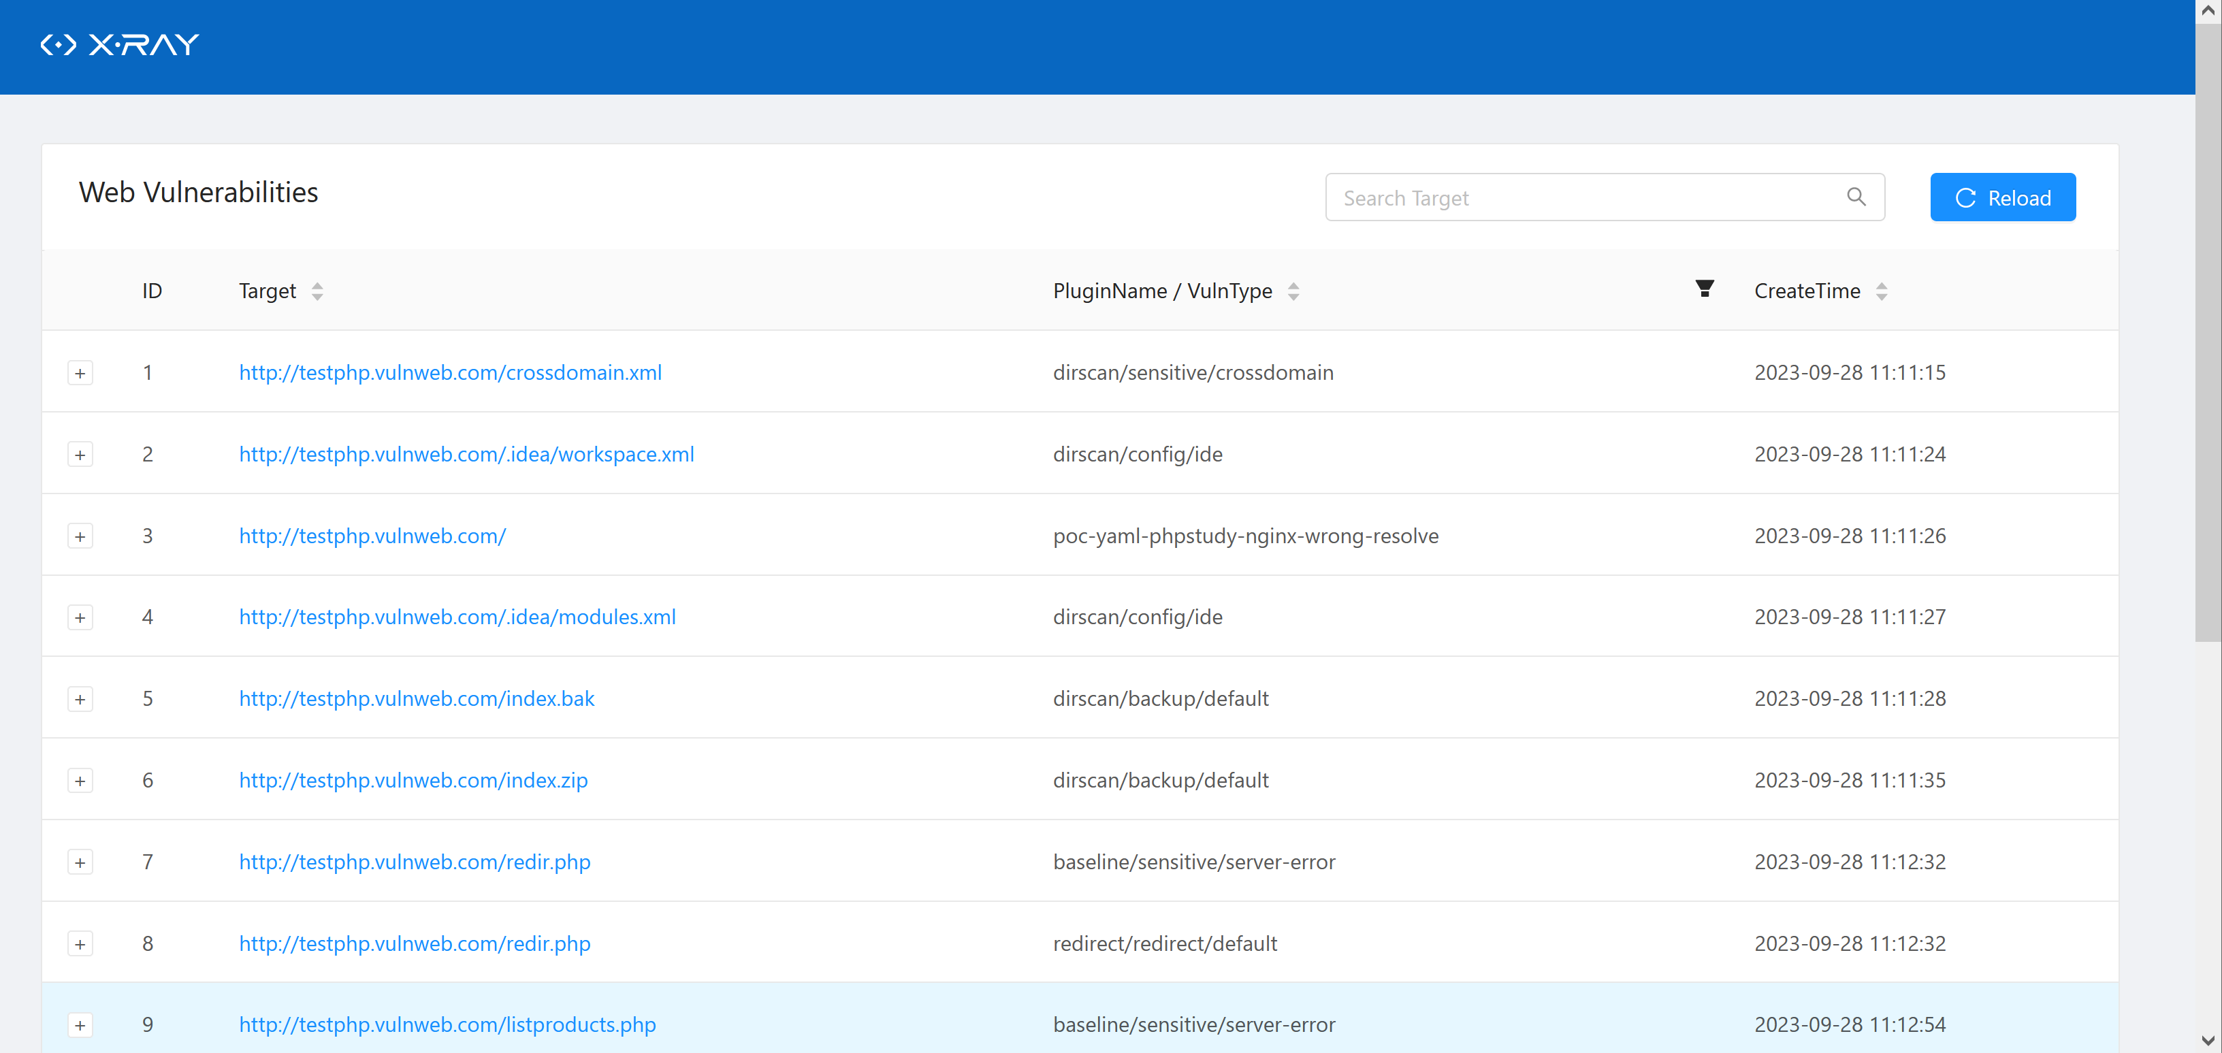This screenshot has width=2222, height=1053.
Task: Select baseline/sensitive/server-error cell in row 7
Action: (1194, 862)
